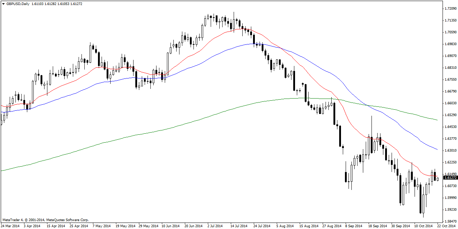Click the 1.66030 price scale label
The width and height of the screenshot is (458, 229).
coord(450,103)
